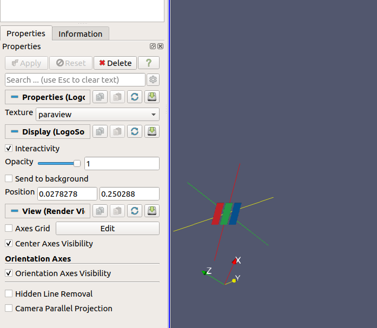Edit Position X field 0.0278278
The width and height of the screenshot is (377, 328).
67,194
